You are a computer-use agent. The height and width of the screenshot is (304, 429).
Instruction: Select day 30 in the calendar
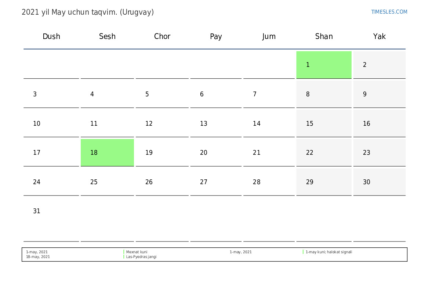pos(379,182)
